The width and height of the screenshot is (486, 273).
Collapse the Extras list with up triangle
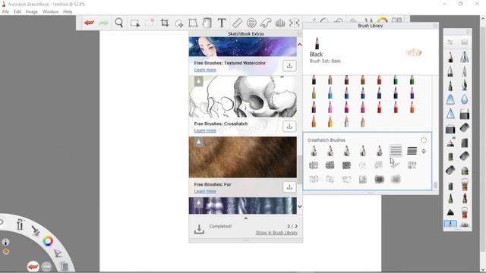[246, 218]
